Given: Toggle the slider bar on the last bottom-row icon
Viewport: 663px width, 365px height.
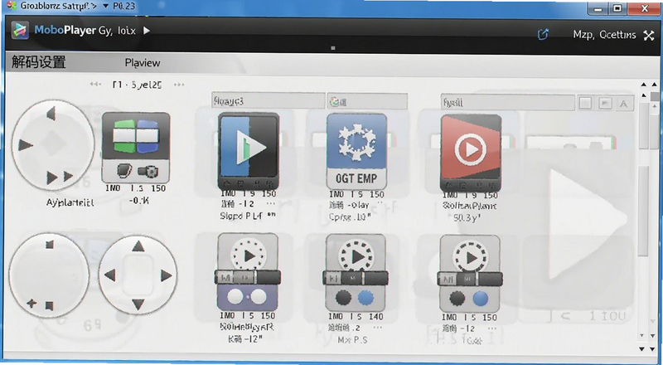Looking at the screenshot, I should 470,280.
